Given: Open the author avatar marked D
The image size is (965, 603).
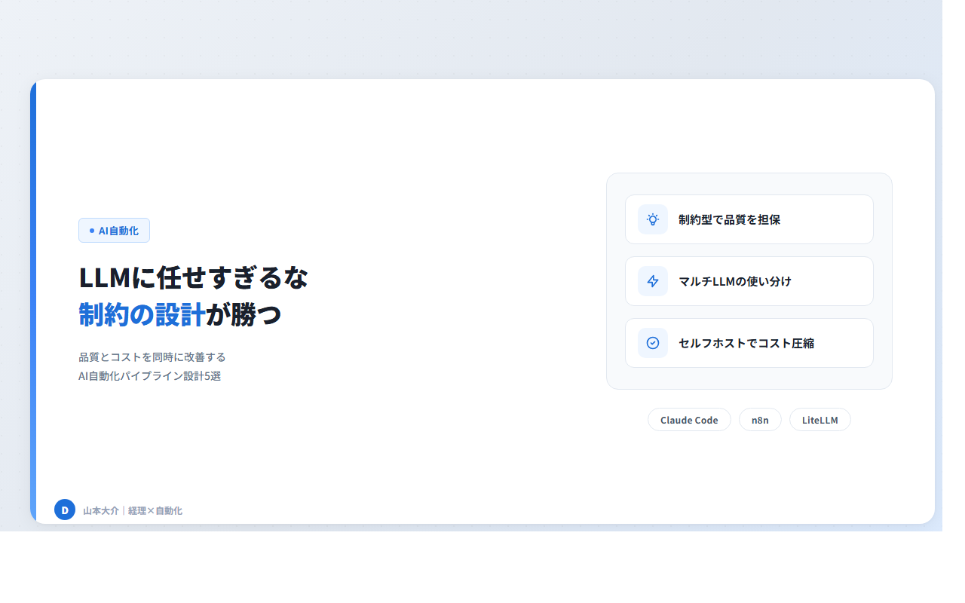Looking at the screenshot, I should [x=65, y=510].
